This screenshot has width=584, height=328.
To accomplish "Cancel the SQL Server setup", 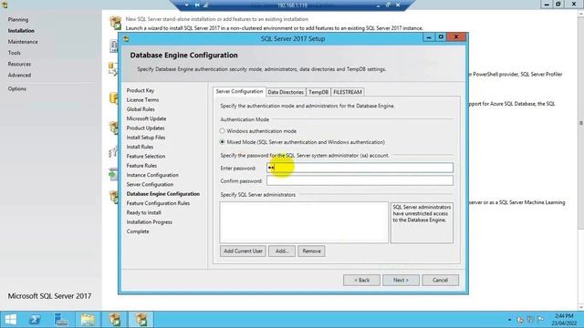I will pyautogui.click(x=440, y=280).
